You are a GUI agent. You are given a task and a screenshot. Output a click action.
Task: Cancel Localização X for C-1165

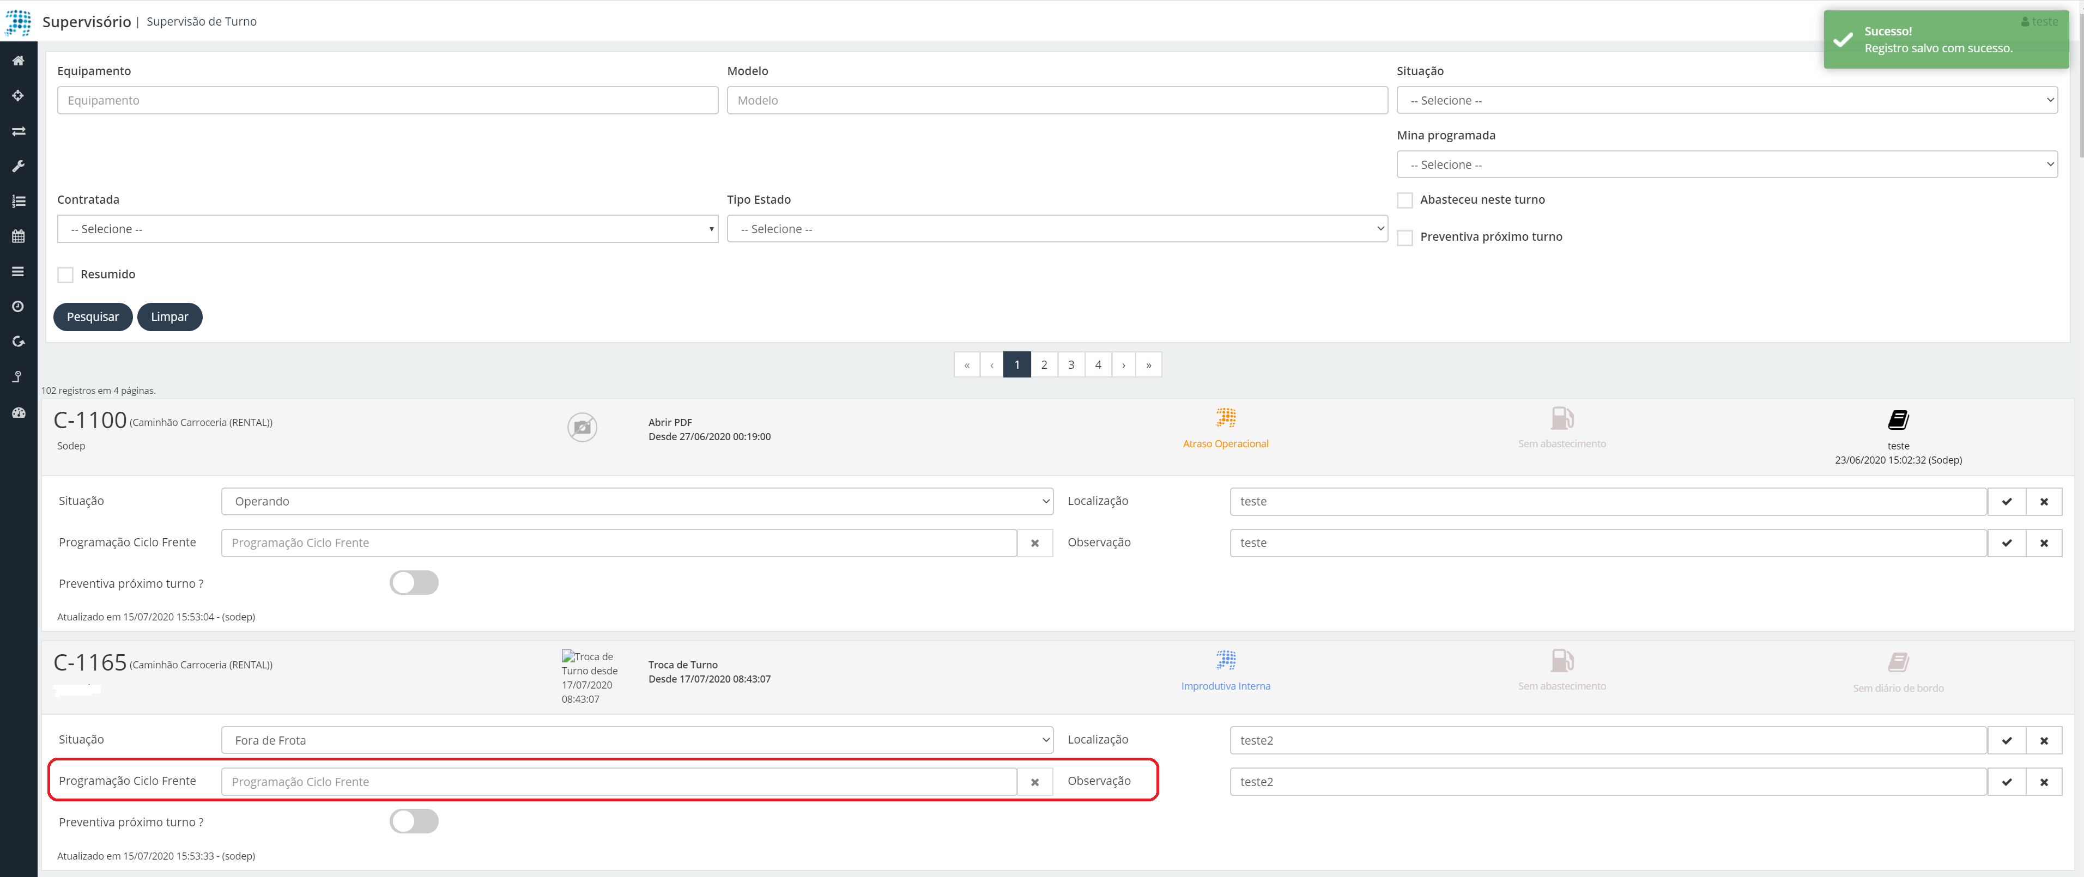(x=2044, y=740)
